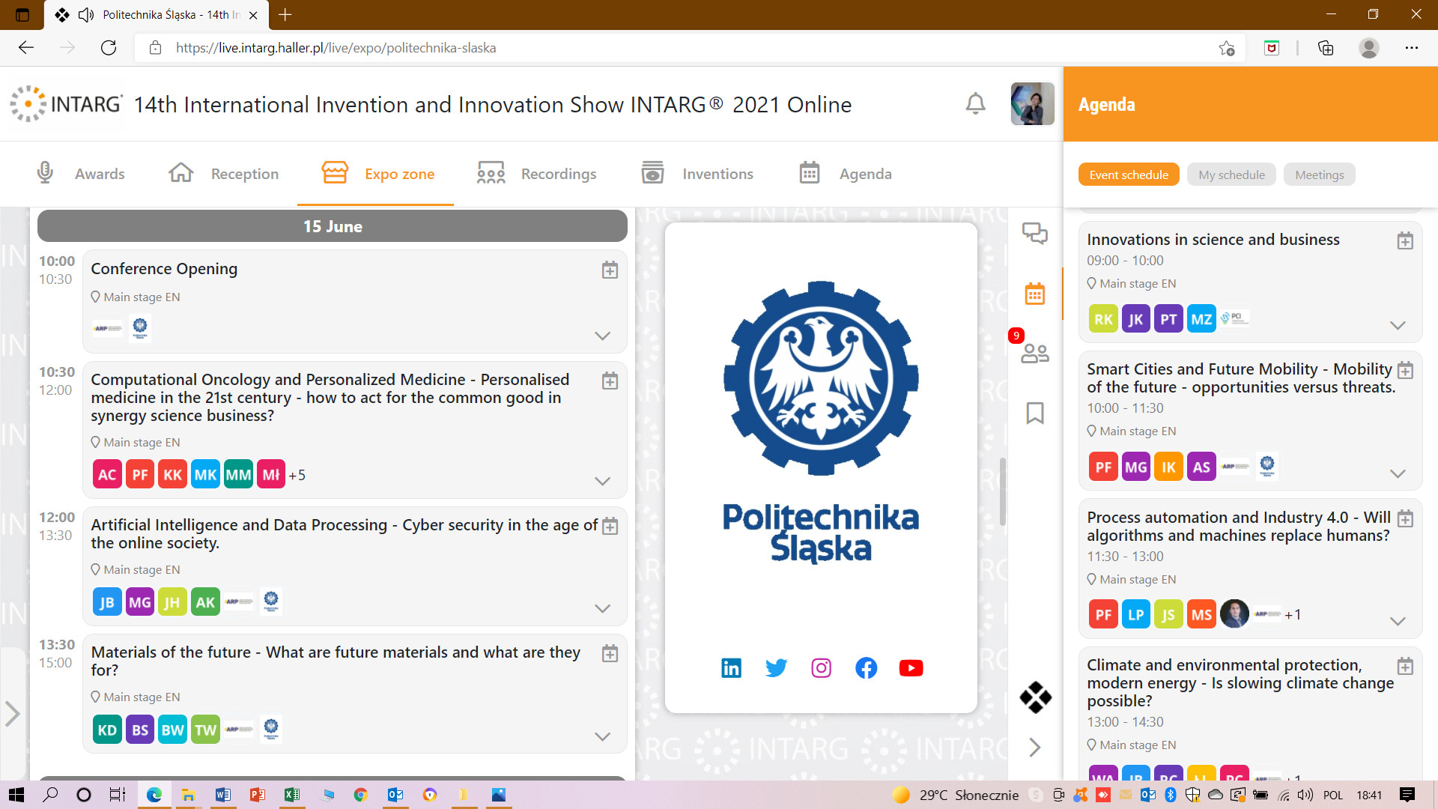
Task: Add this page to favorites
Action: point(1226,48)
